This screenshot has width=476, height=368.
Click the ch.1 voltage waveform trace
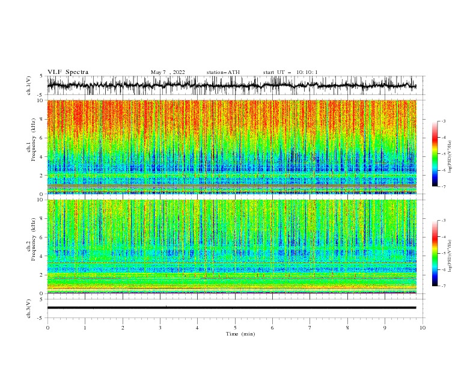click(x=231, y=85)
